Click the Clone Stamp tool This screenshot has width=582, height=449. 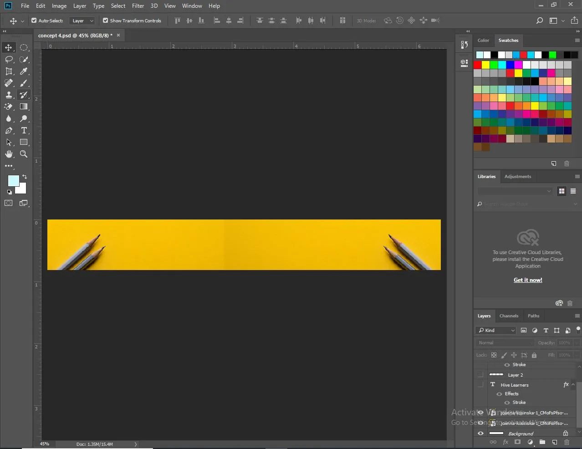9,95
